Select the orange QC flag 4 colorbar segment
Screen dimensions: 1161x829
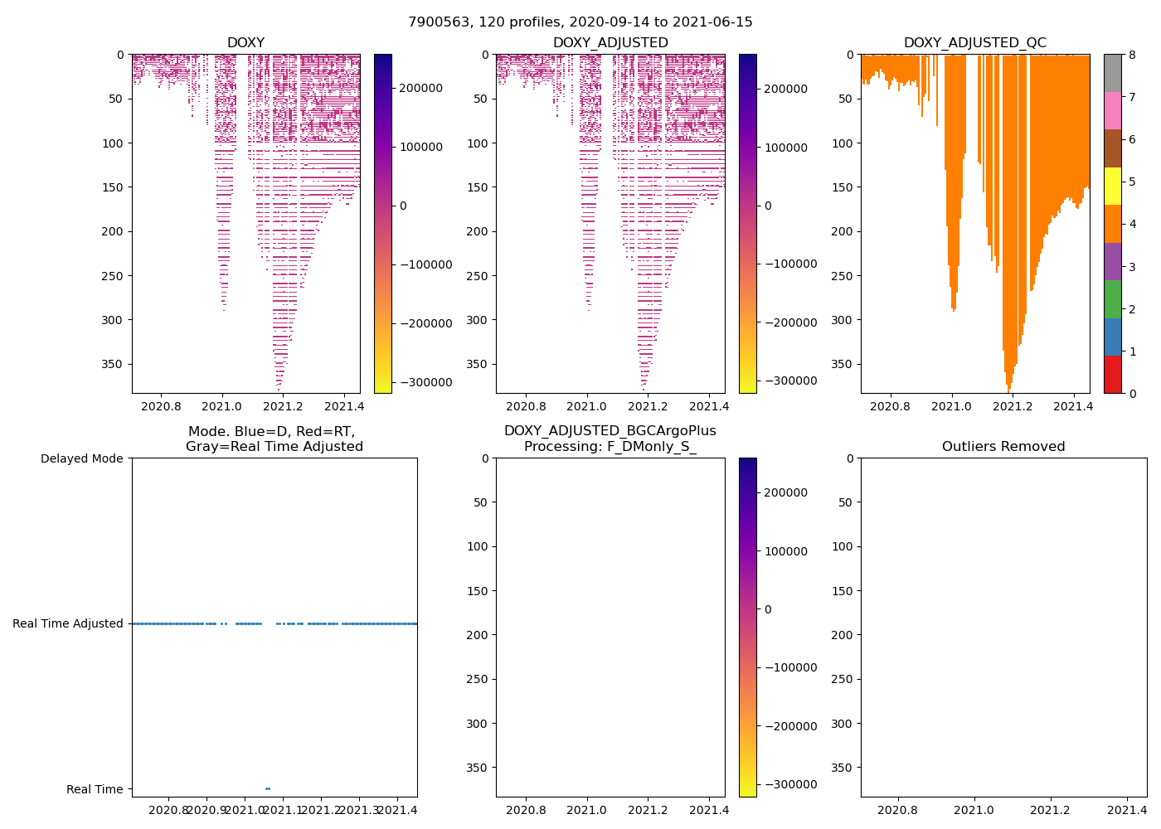1112,224
